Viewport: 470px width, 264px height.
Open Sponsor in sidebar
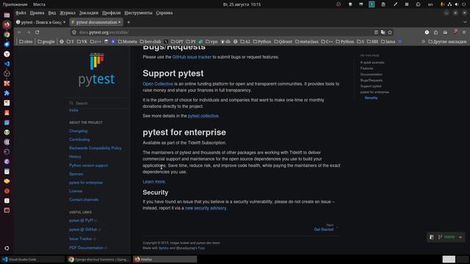76,174
